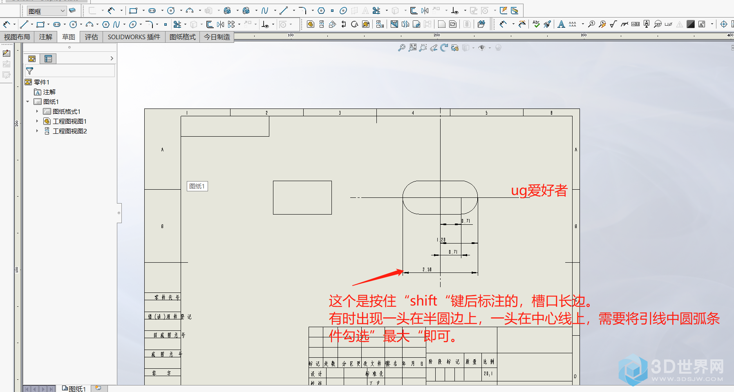Select the Break View tool
734x392 pixels.
[x=405, y=24]
